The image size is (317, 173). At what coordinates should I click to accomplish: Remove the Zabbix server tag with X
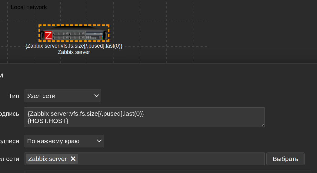coord(73,159)
